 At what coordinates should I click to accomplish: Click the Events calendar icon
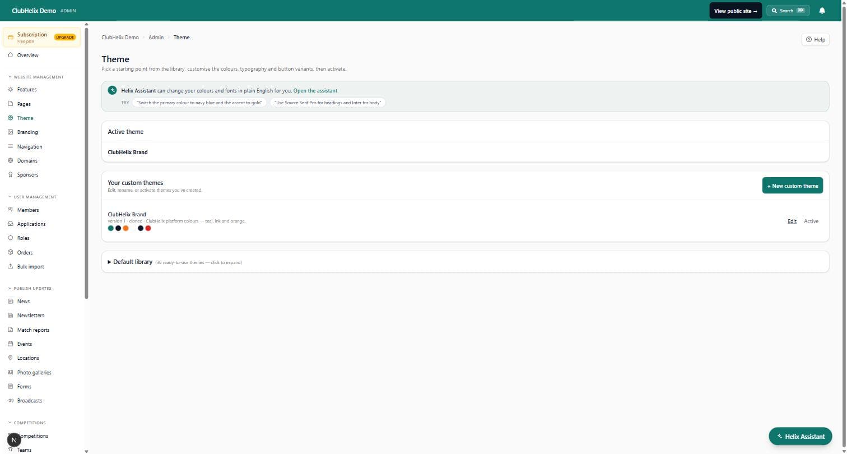[x=11, y=344]
